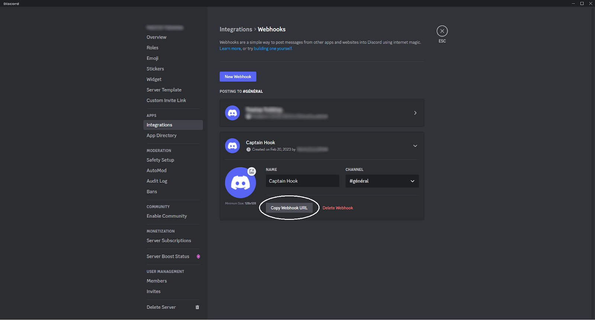Open the building one yourself link
This screenshot has width=595, height=320.
(x=273, y=49)
